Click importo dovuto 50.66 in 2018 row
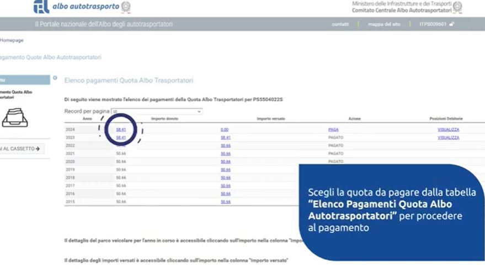Screen dimensions: 485x279 pos(121,178)
